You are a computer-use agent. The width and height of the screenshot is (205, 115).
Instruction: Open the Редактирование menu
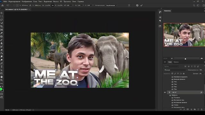tap(14, 2)
